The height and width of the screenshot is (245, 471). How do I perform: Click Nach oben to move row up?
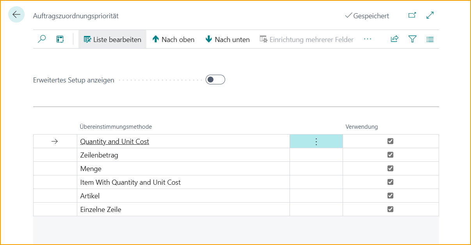(x=173, y=39)
